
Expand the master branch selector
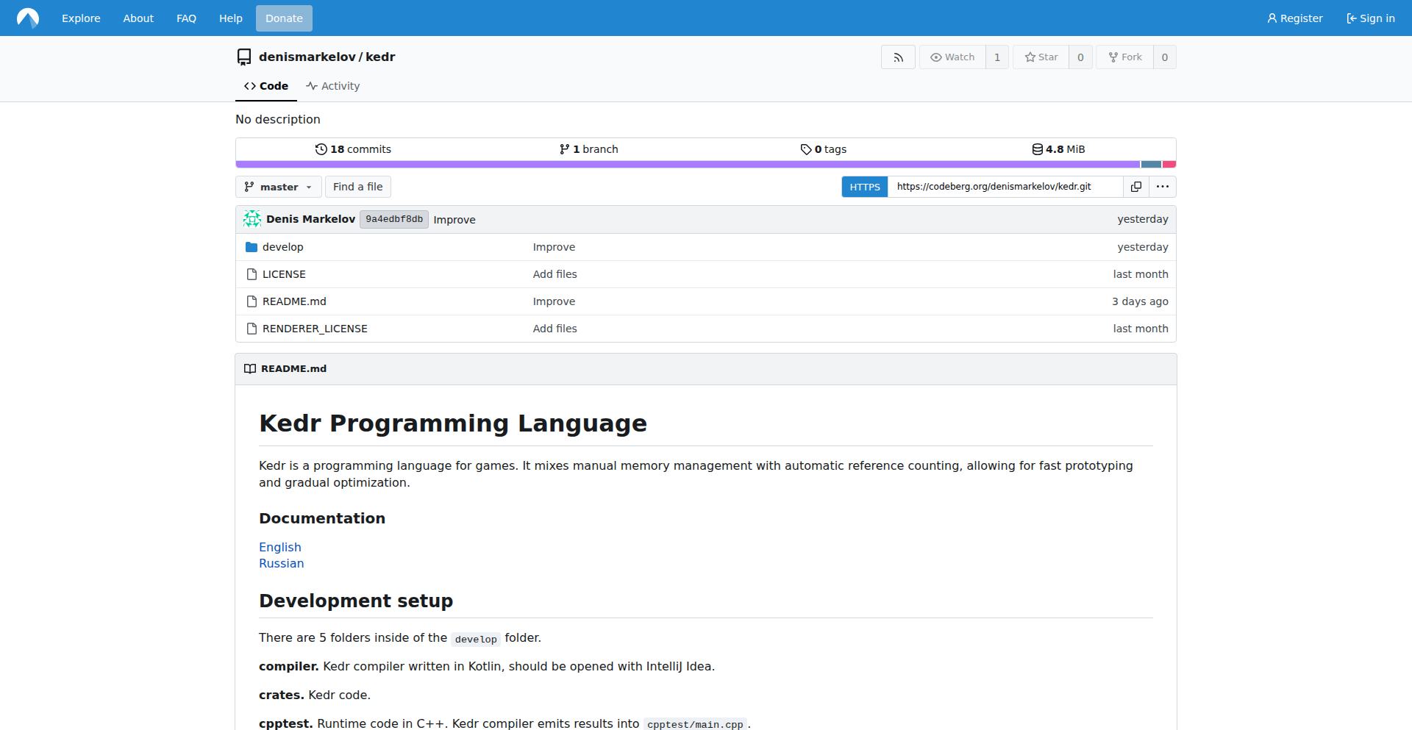pyautogui.click(x=278, y=186)
